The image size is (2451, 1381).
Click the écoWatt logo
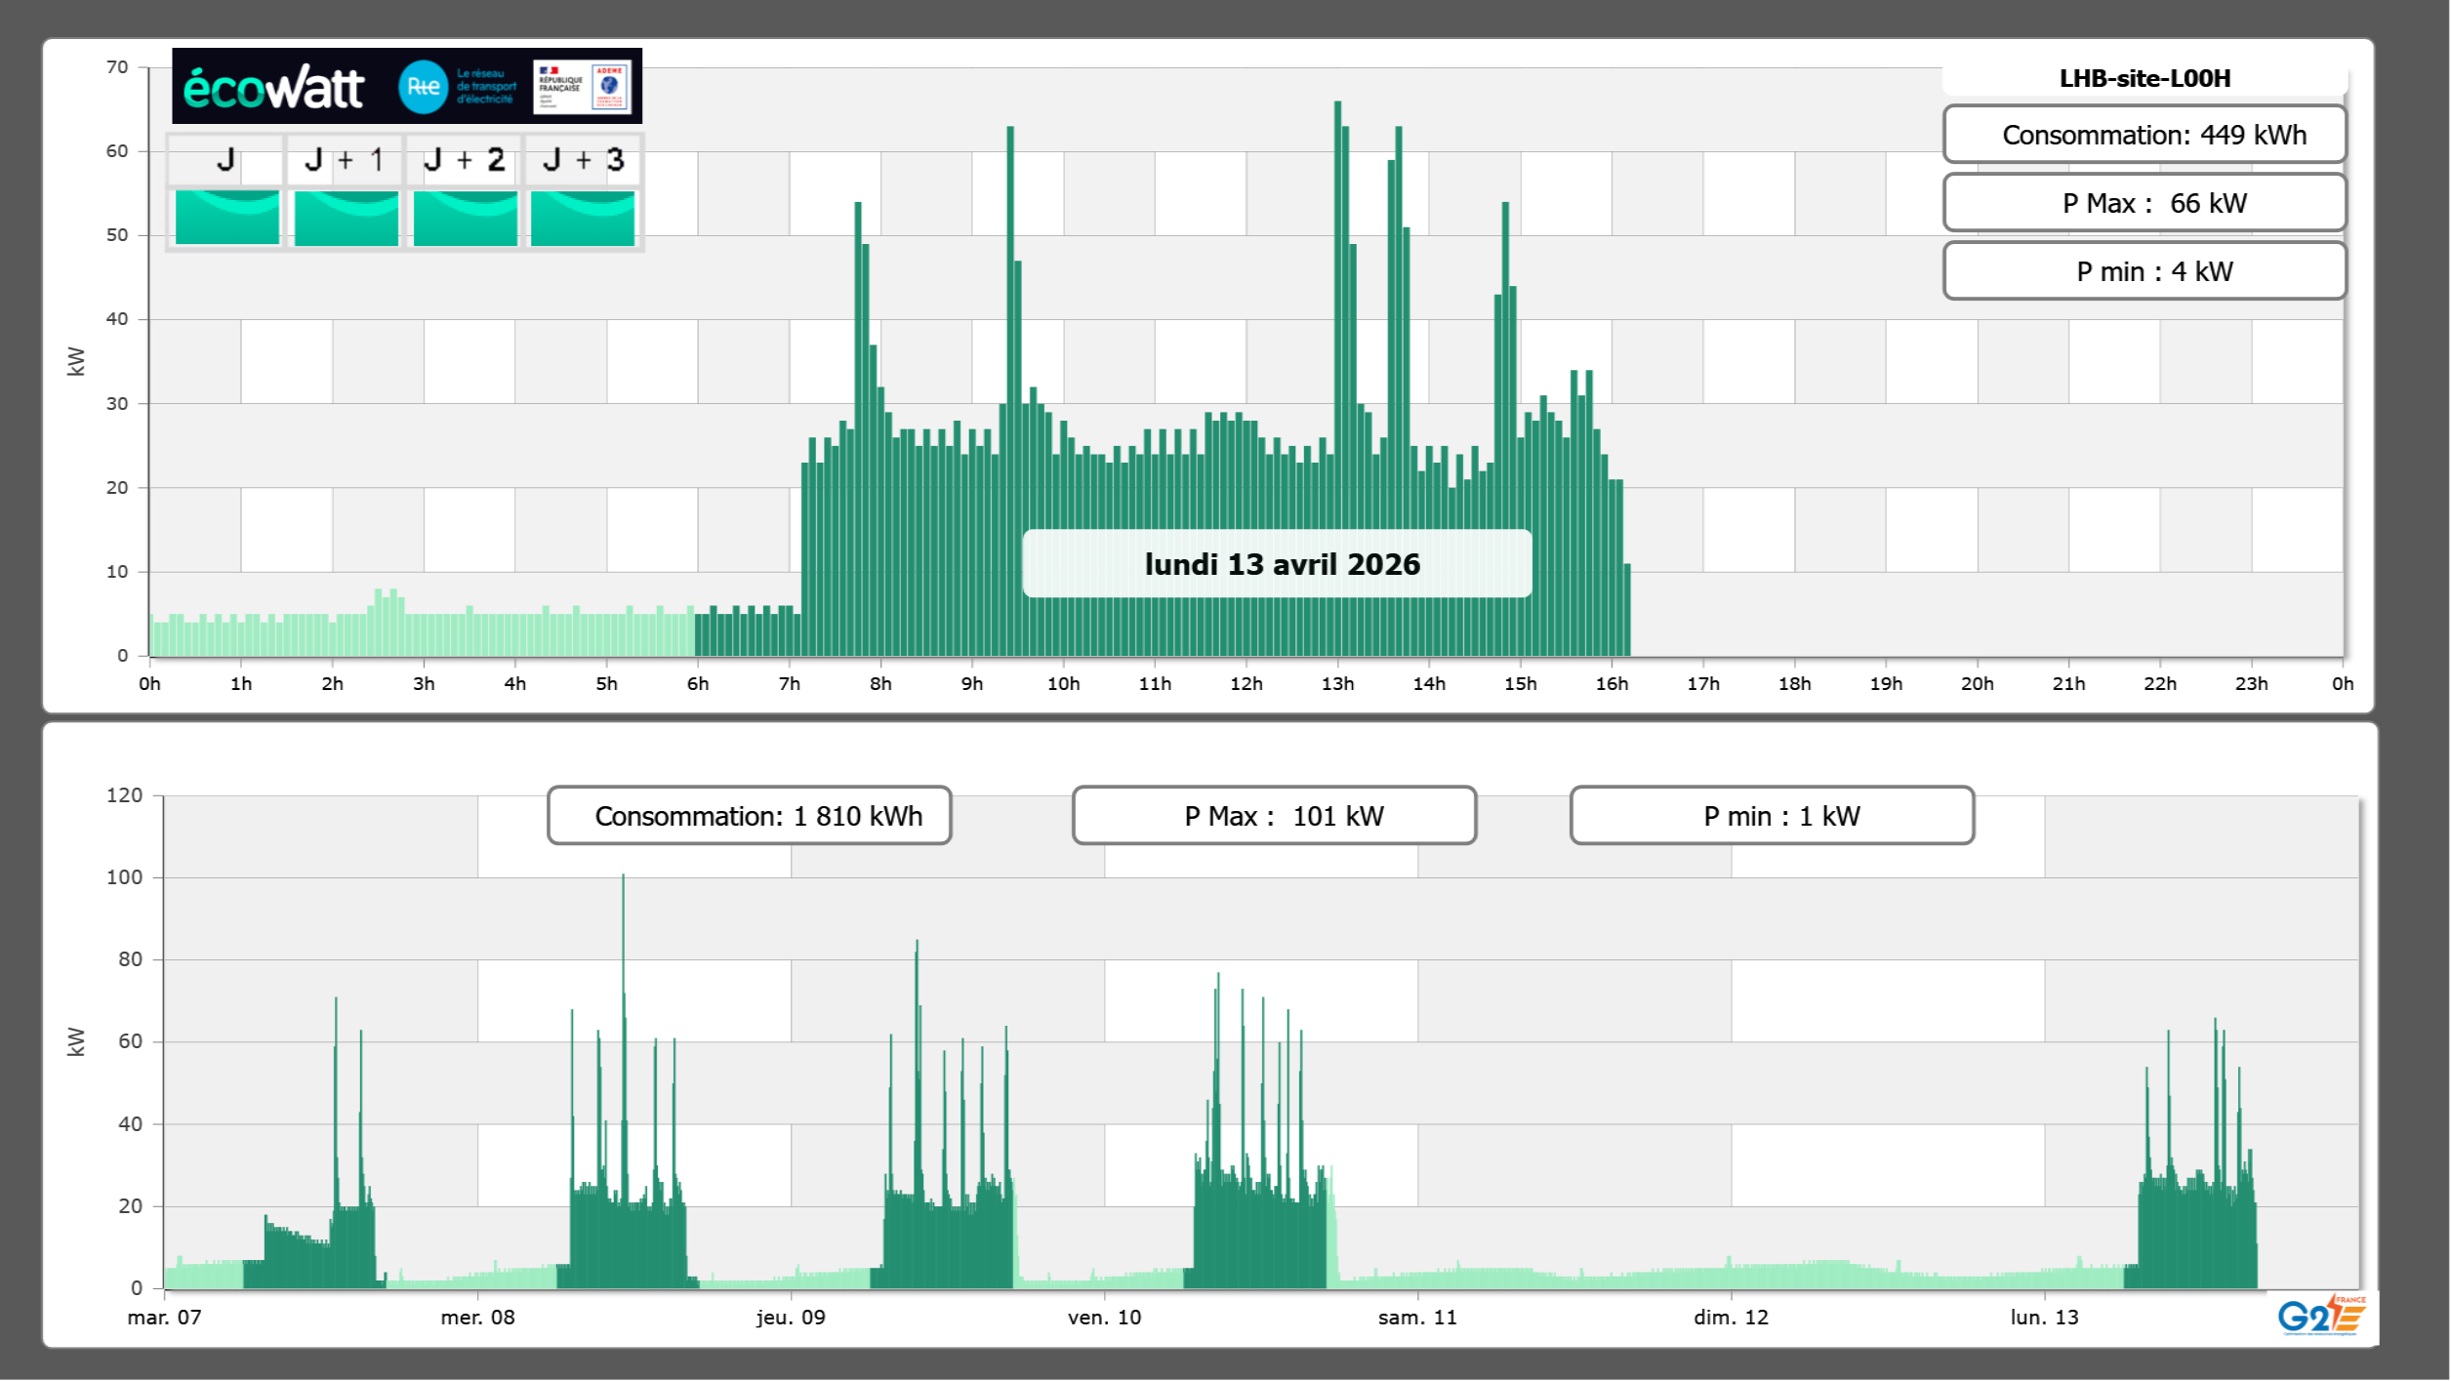pyautogui.click(x=273, y=88)
